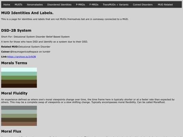The width and height of the screenshot is (183, 137).
Task: Open the P-MRDs page
Action: point(80,4)
